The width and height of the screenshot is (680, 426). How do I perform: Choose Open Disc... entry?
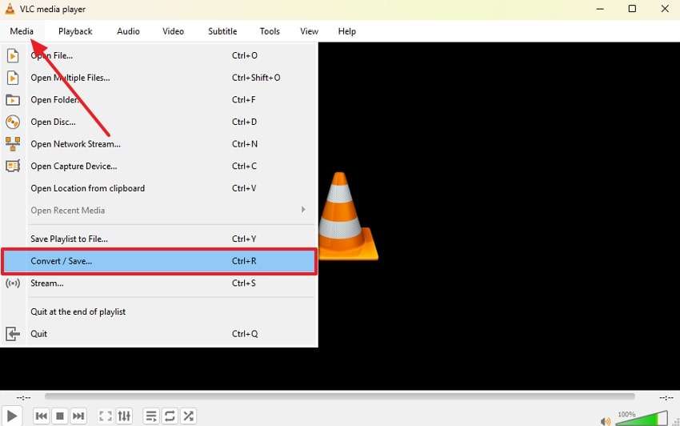coord(159,122)
